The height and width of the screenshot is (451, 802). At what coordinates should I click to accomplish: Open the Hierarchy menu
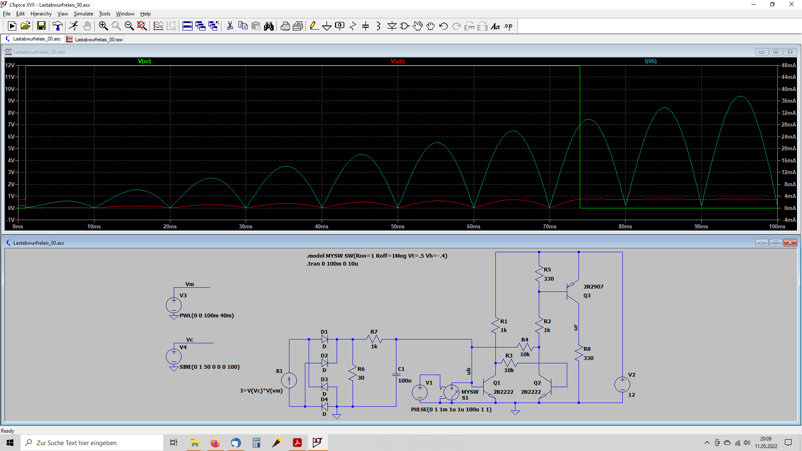click(x=41, y=14)
